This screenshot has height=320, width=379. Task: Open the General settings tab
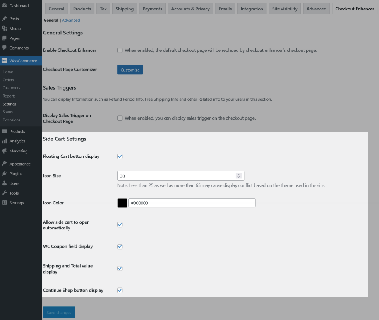(x=56, y=9)
